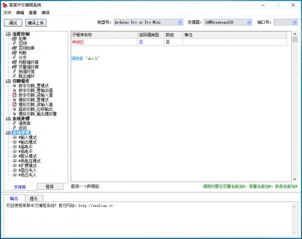Click the 程序-->声明区 breadcrumb text
302x239 pixels.
coord(85,186)
